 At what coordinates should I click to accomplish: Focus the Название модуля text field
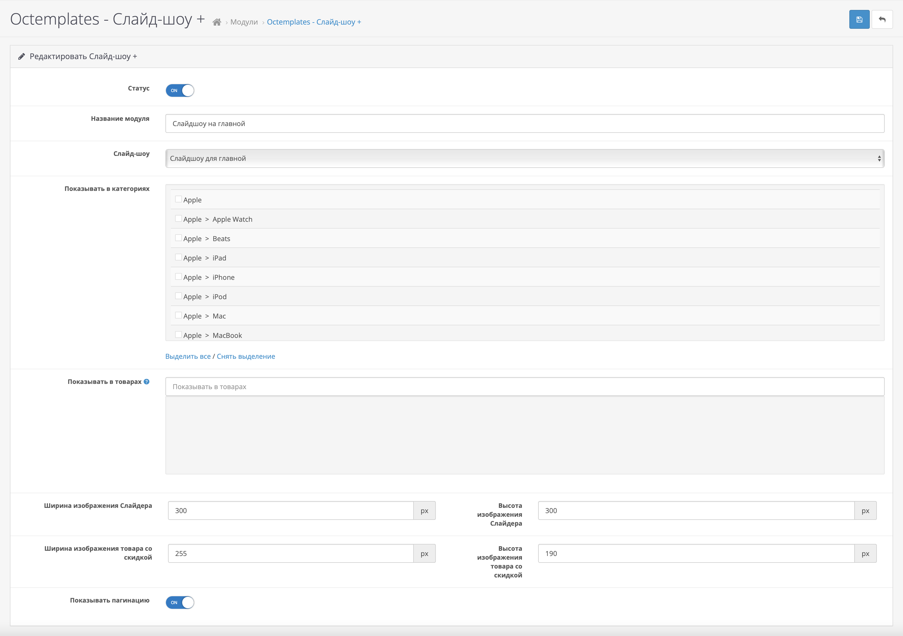point(524,124)
